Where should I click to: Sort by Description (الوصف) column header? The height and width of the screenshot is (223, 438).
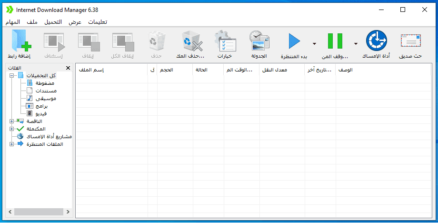click(383, 70)
